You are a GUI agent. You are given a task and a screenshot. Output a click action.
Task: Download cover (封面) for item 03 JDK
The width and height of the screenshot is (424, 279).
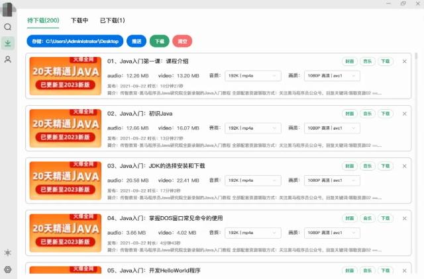[350, 166]
